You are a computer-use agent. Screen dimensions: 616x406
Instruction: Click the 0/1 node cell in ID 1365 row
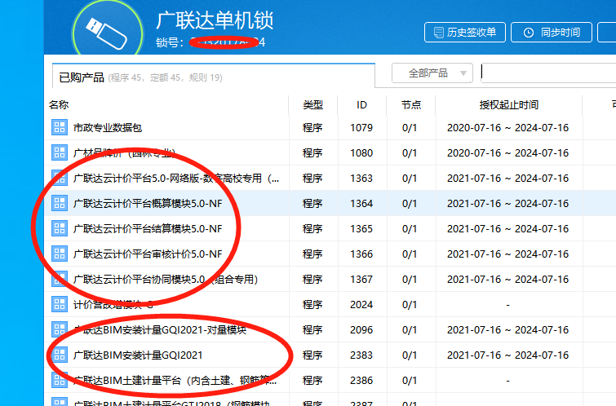(x=410, y=228)
